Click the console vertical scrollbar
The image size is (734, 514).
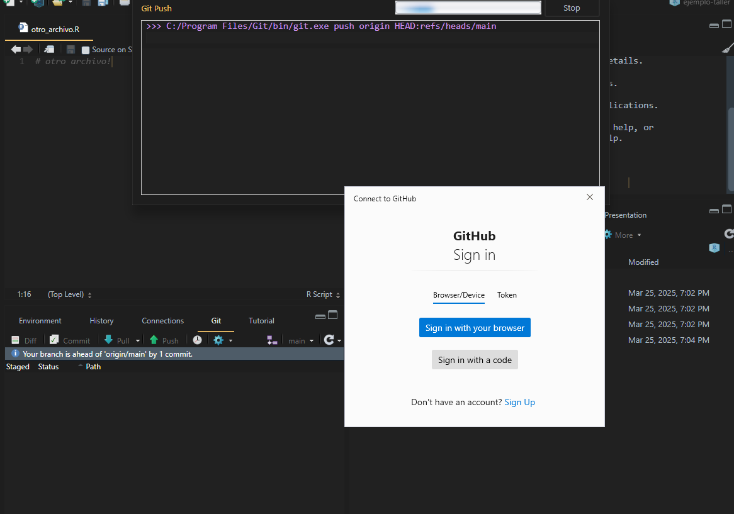(731, 150)
